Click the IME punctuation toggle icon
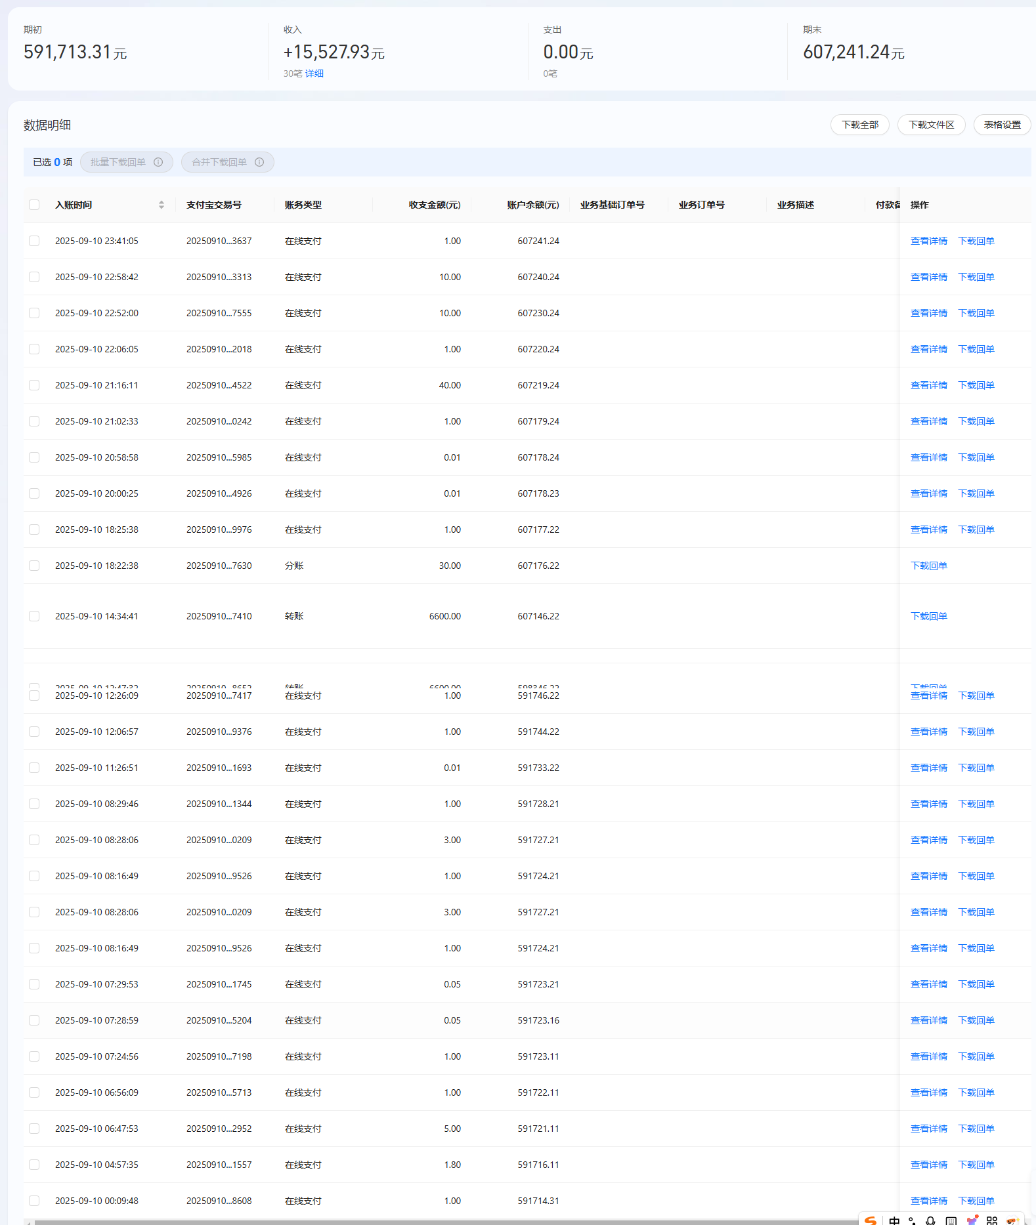The height and width of the screenshot is (1225, 1036). (x=913, y=1220)
